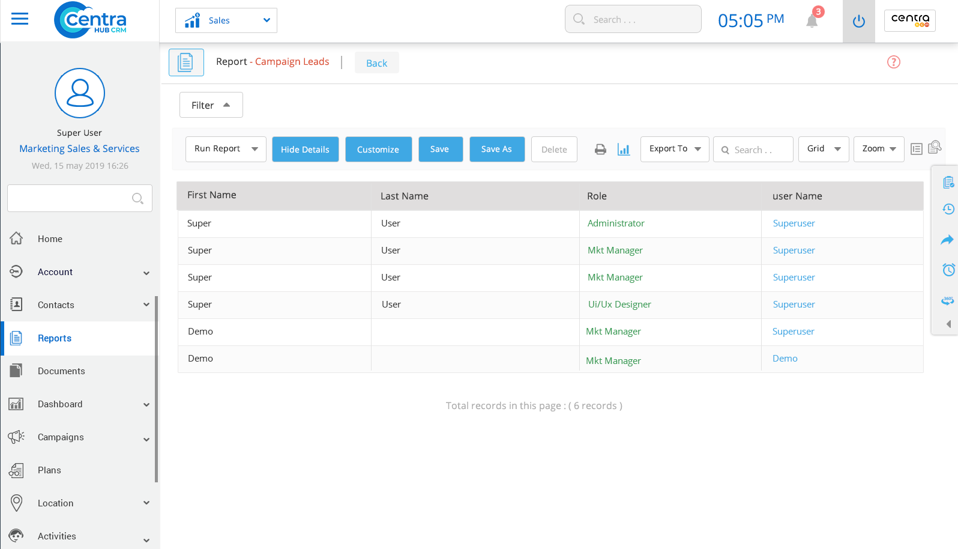
Task: Expand the Contacts menu chevron
Action: pos(146,305)
